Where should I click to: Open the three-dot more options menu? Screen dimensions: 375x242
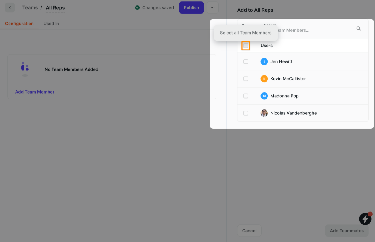tap(212, 8)
